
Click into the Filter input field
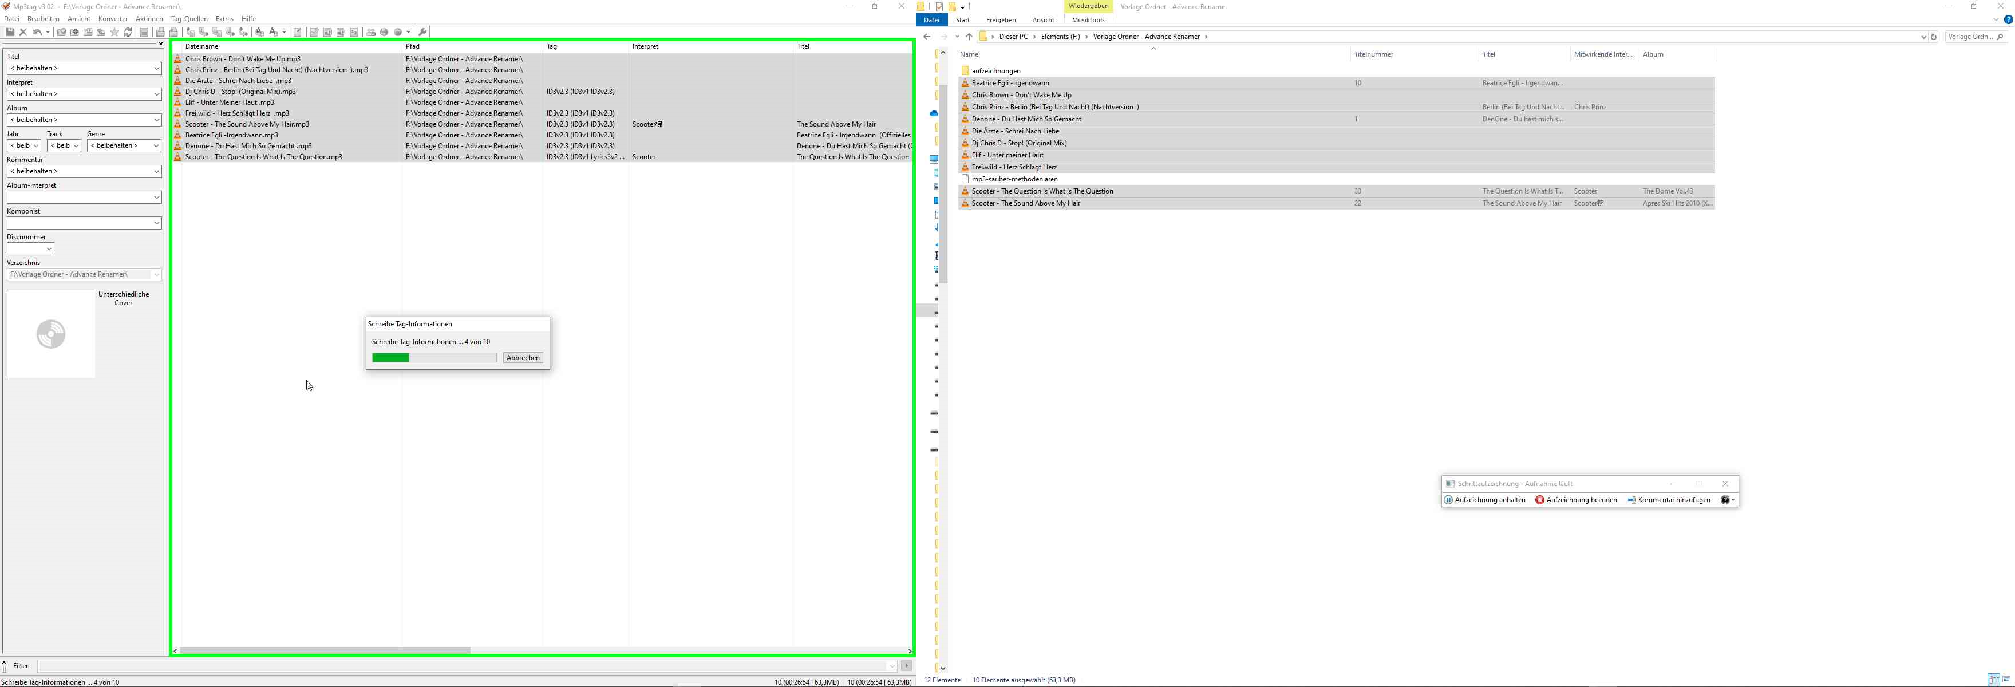[461, 666]
